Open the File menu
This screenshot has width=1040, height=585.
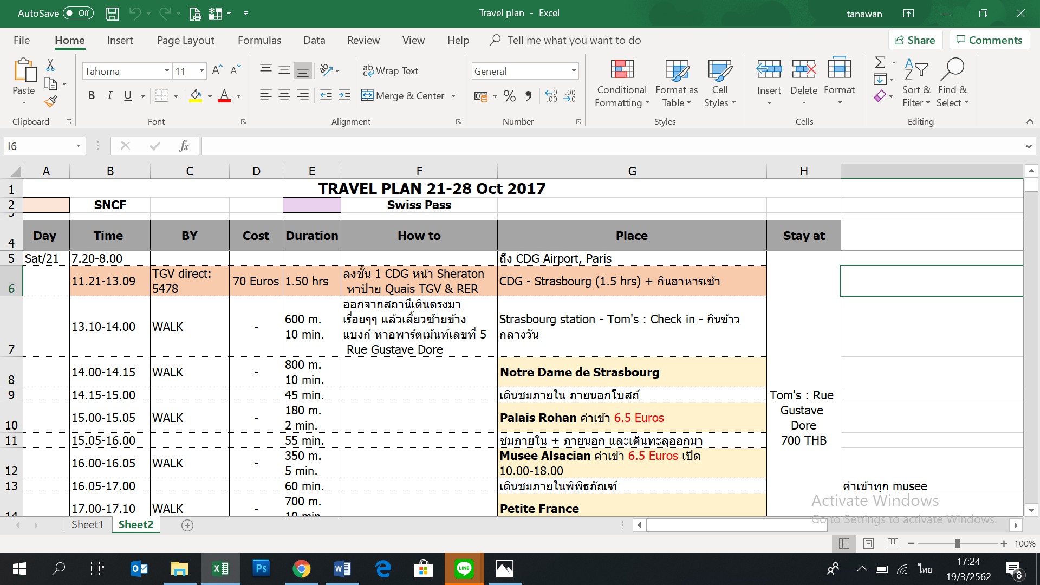22,41
